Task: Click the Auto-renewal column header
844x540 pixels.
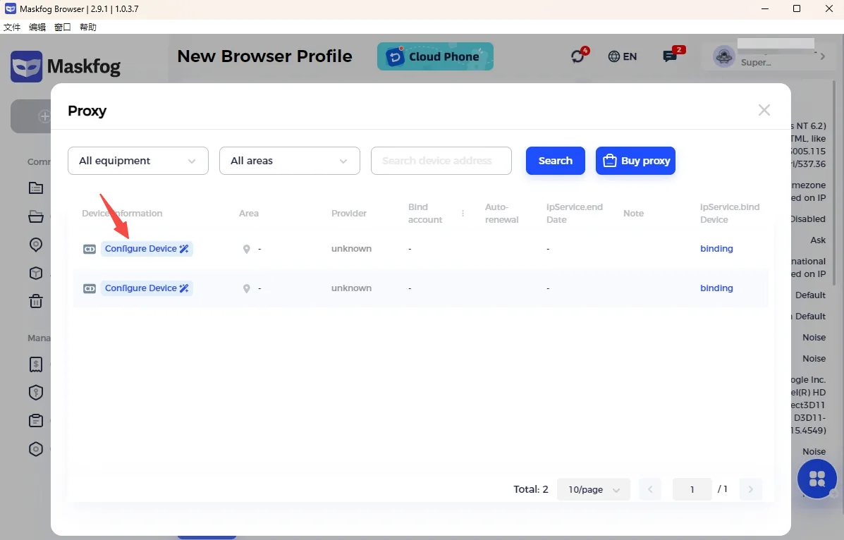Action: 501,213
